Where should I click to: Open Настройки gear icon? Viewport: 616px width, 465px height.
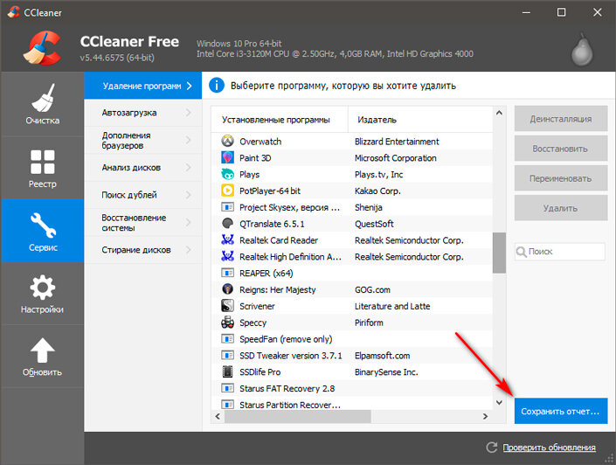click(43, 288)
